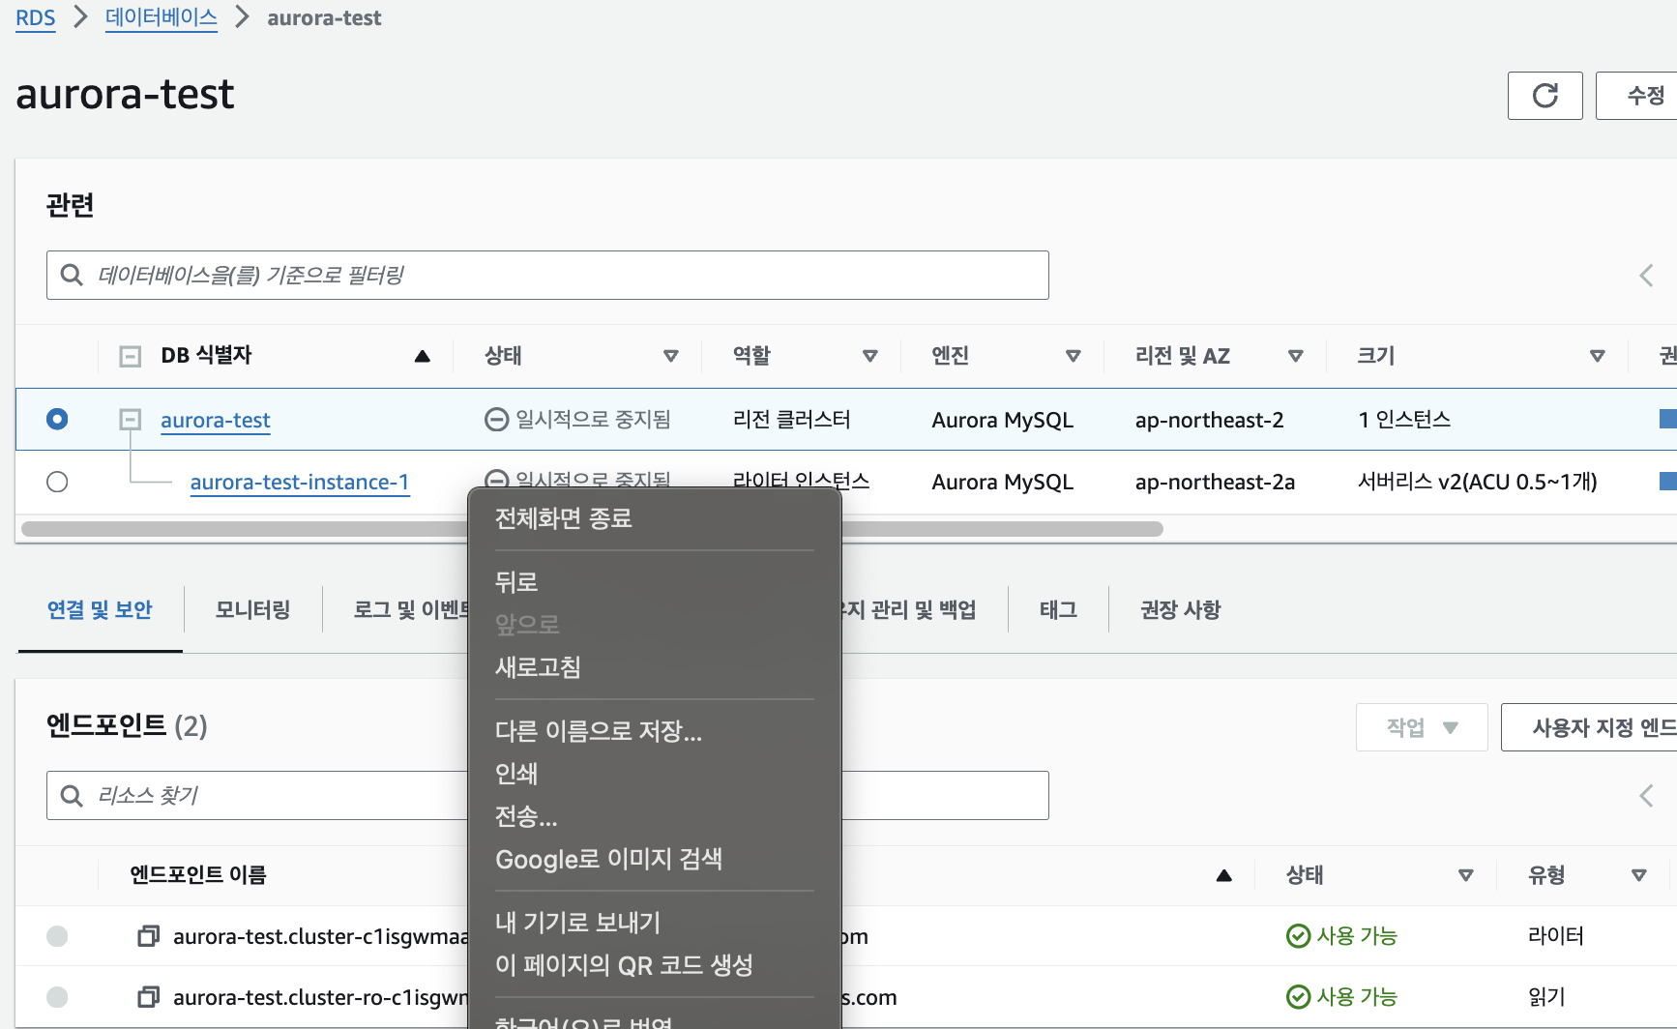Sort by DB 식별자 ascending arrow
Screen dimensions: 1677x1029
(422, 356)
